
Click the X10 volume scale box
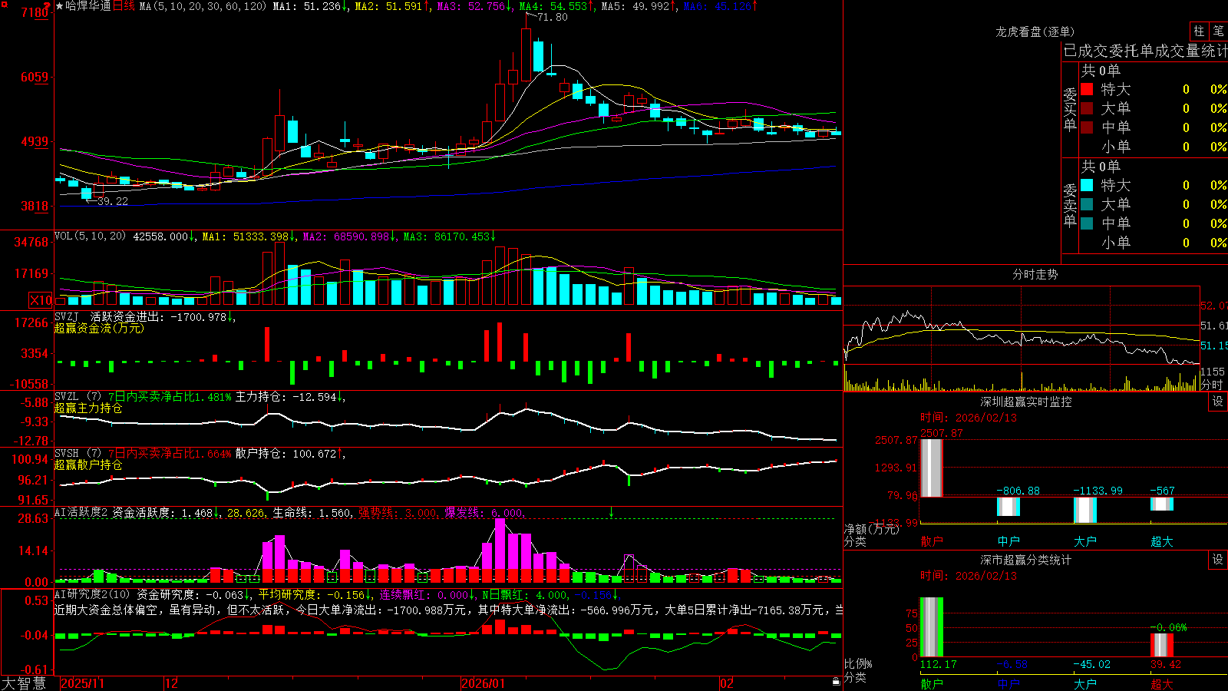coord(41,300)
